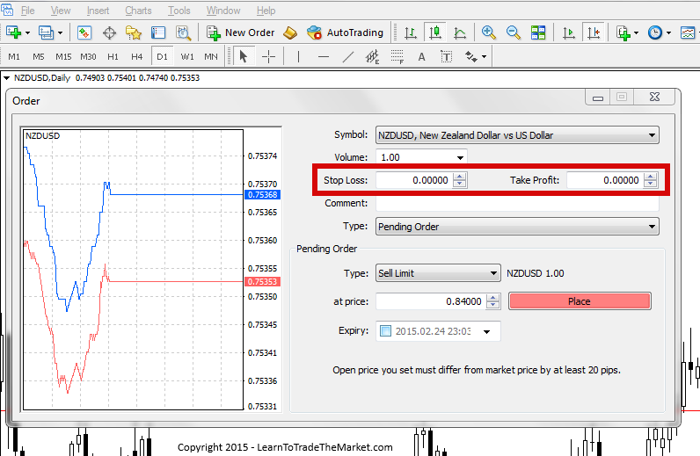700x456 pixels.
Task: Click into the Comment input field
Action: [x=517, y=204]
